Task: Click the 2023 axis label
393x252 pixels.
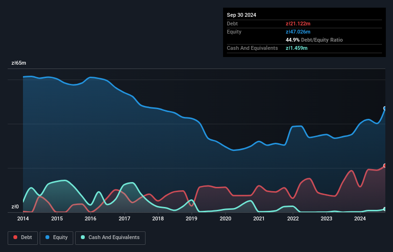Action: point(326,218)
